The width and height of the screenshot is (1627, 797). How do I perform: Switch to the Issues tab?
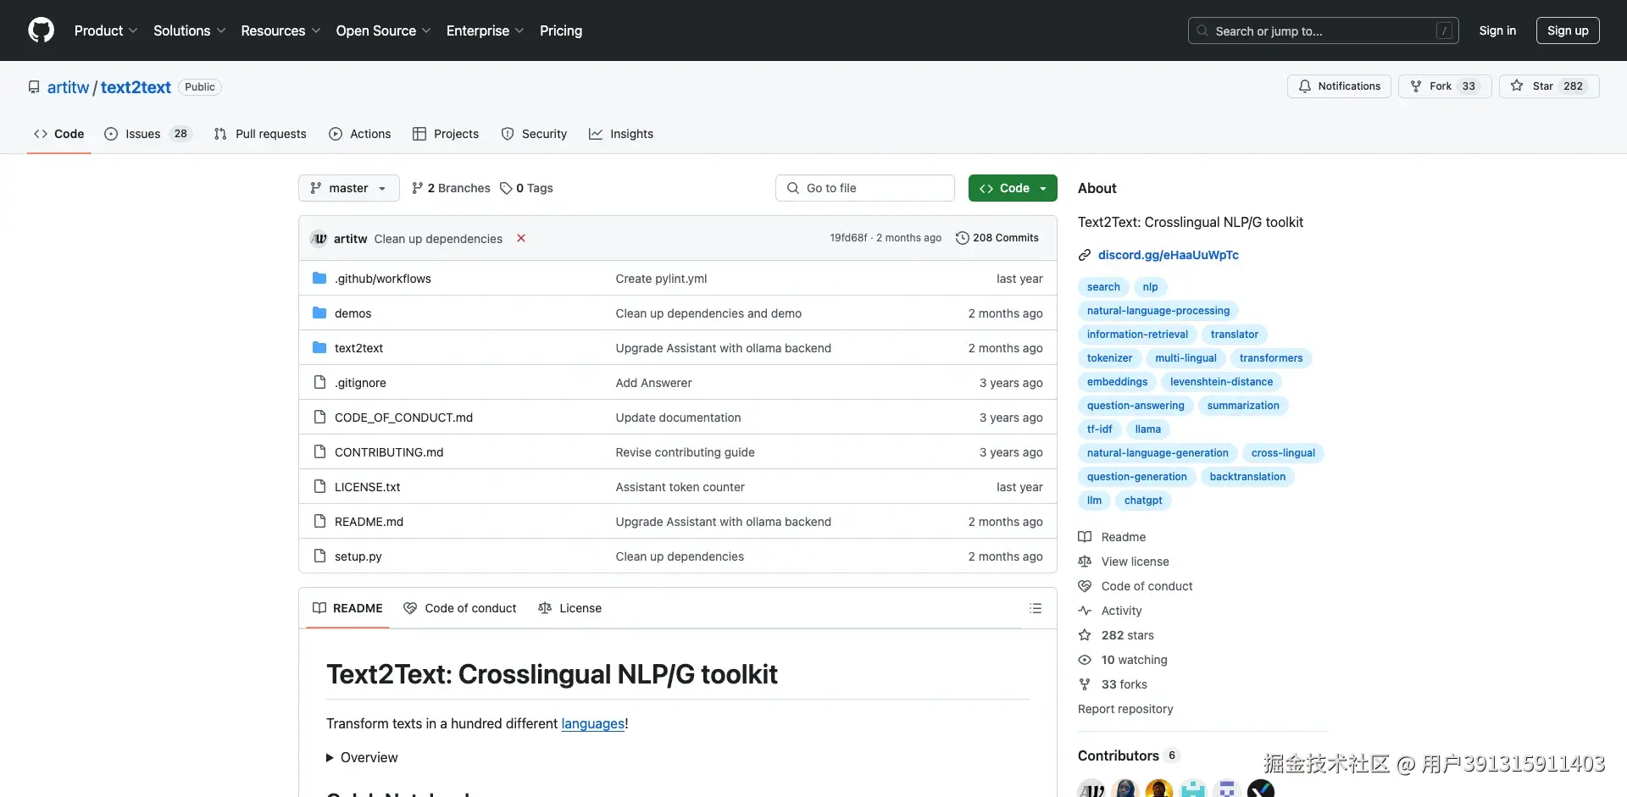[149, 134]
